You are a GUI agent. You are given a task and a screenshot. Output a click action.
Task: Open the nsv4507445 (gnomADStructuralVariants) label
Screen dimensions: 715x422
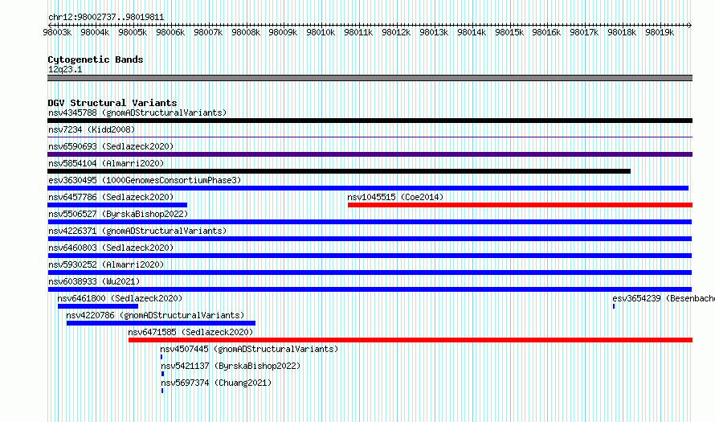[x=249, y=349]
